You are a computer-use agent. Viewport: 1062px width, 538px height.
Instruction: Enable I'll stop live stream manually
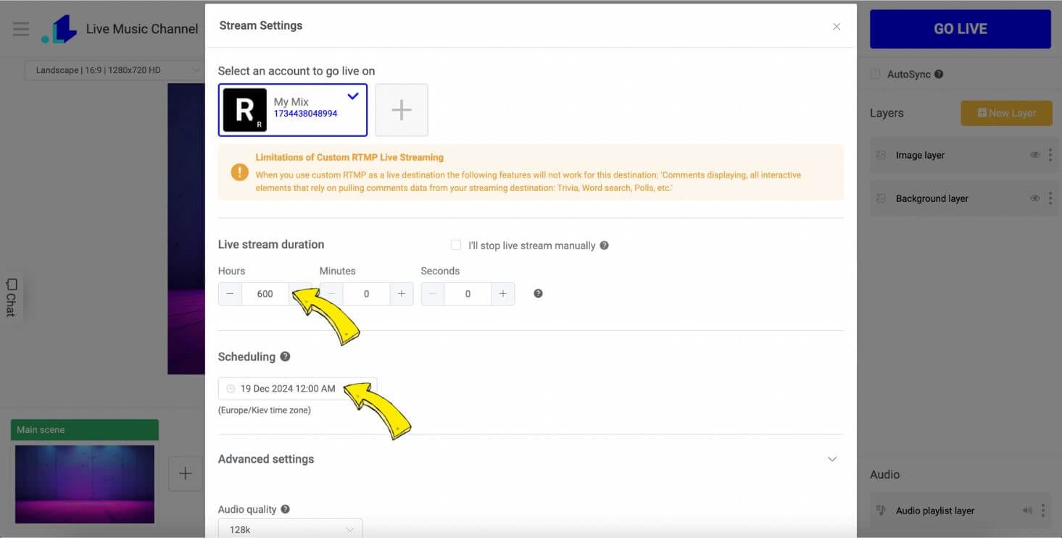456,245
